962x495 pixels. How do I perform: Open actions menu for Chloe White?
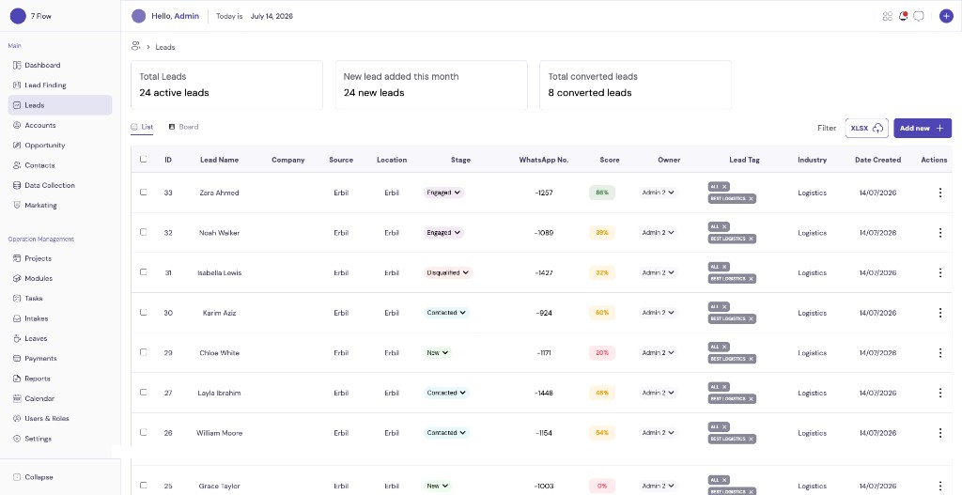(x=939, y=352)
